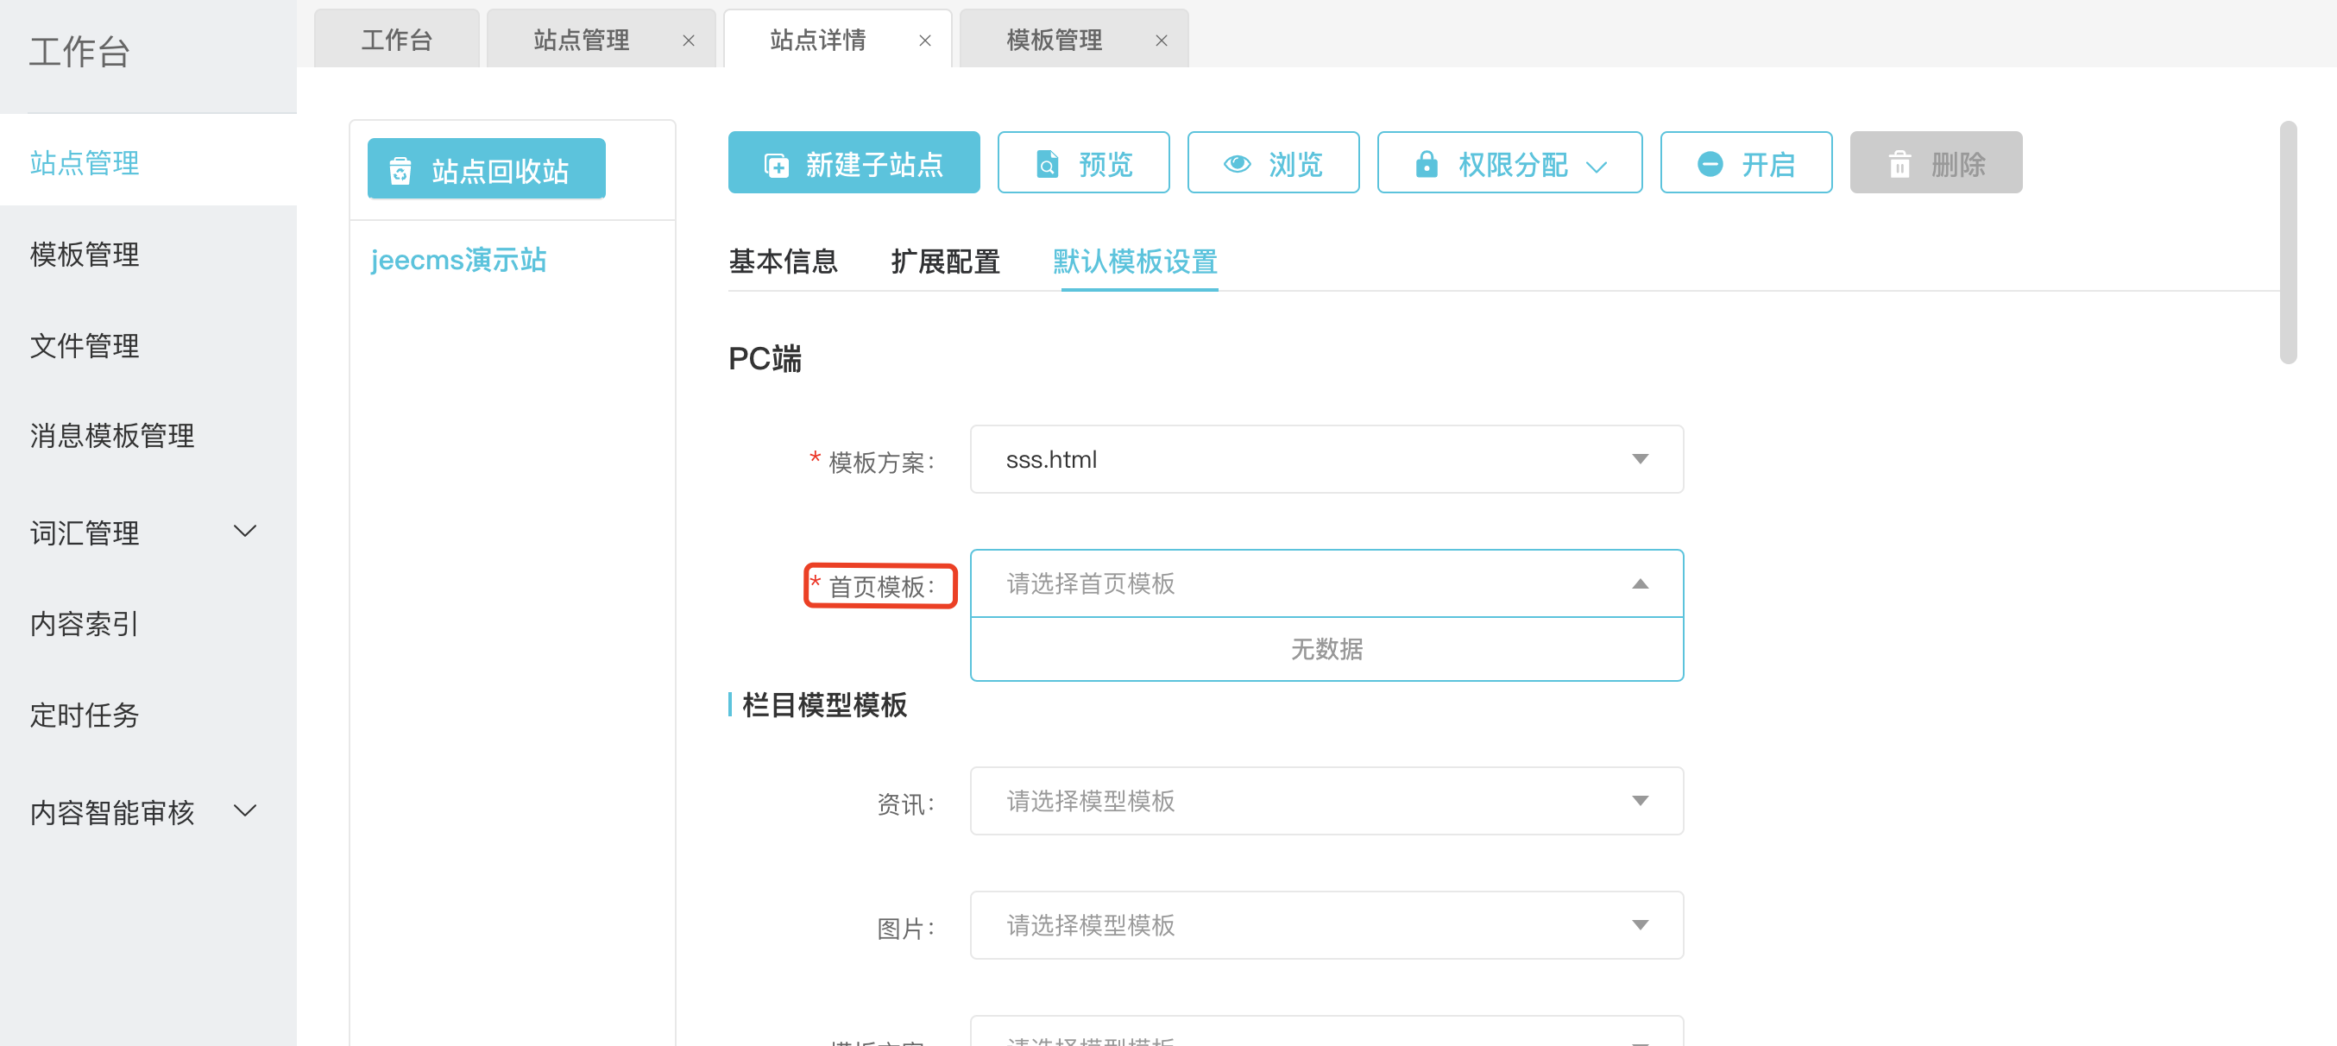
Task: Select jeecms演示站 in the site tree
Action: point(458,261)
